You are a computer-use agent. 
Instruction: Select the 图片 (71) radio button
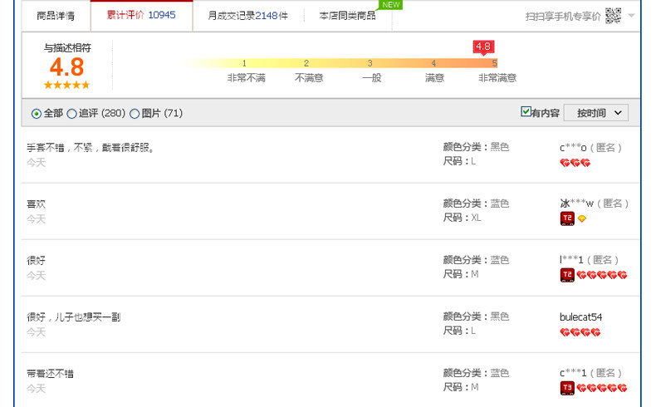click(x=135, y=114)
